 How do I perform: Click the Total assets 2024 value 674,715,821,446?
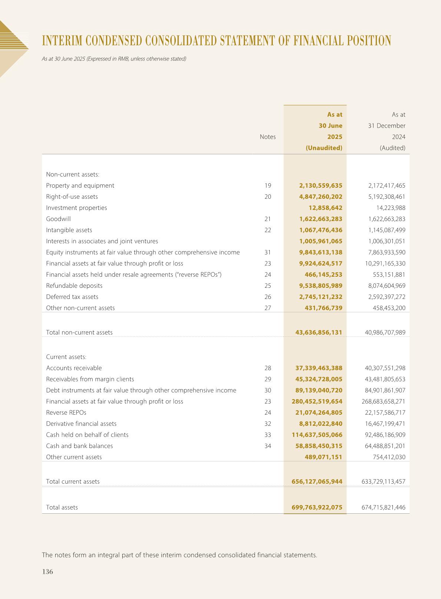(x=383, y=507)
